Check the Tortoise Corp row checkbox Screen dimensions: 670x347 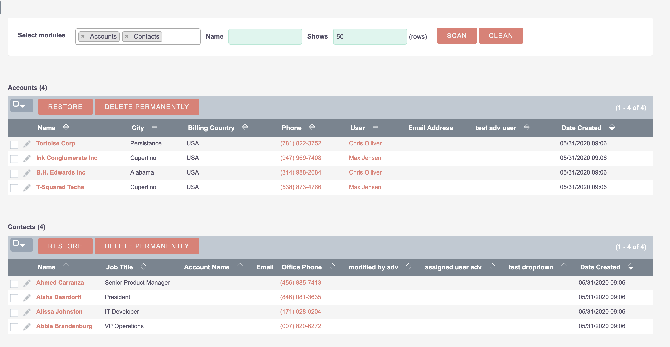pos(14,144)
